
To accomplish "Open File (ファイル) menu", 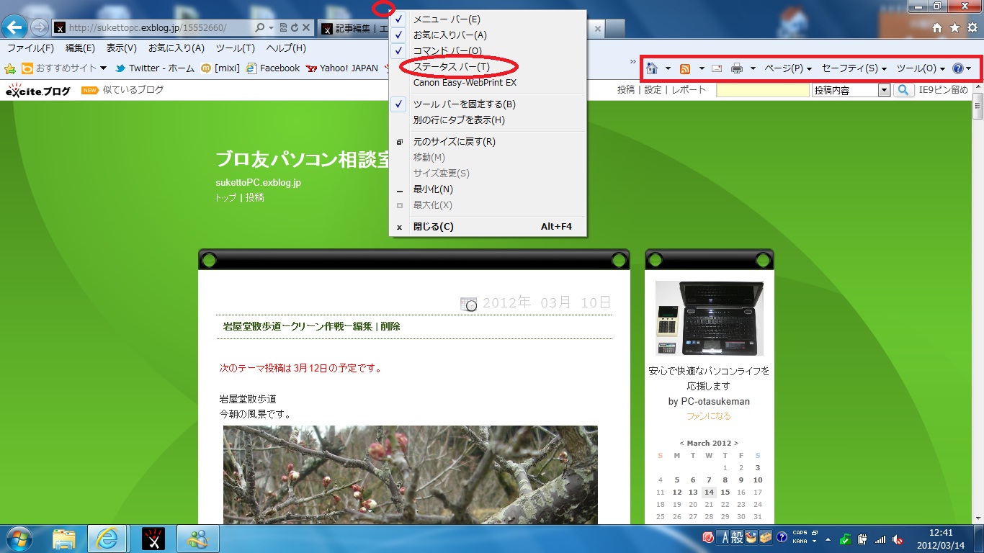I will click(30, 48).
